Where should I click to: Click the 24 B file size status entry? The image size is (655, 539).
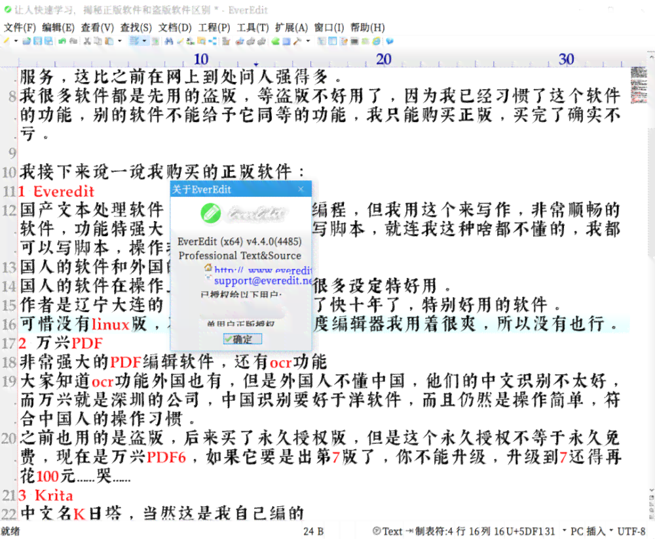(314, 532)
